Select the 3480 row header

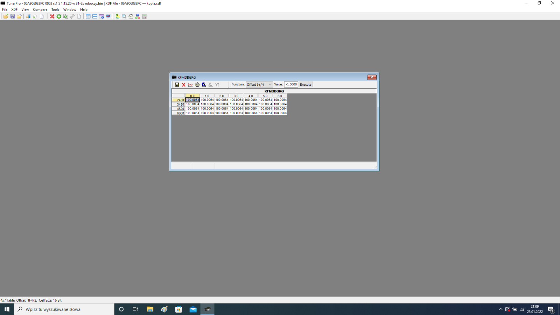(x=178, y=104)
